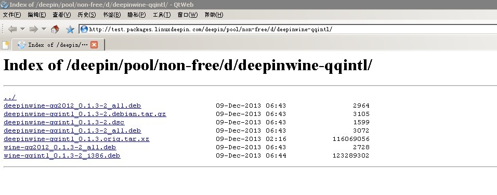Open deepinwine-qqintl_0.1.3-2.debian.tar.gz link
The width and height of the screenshot is (497, 195).
(85, 114)
